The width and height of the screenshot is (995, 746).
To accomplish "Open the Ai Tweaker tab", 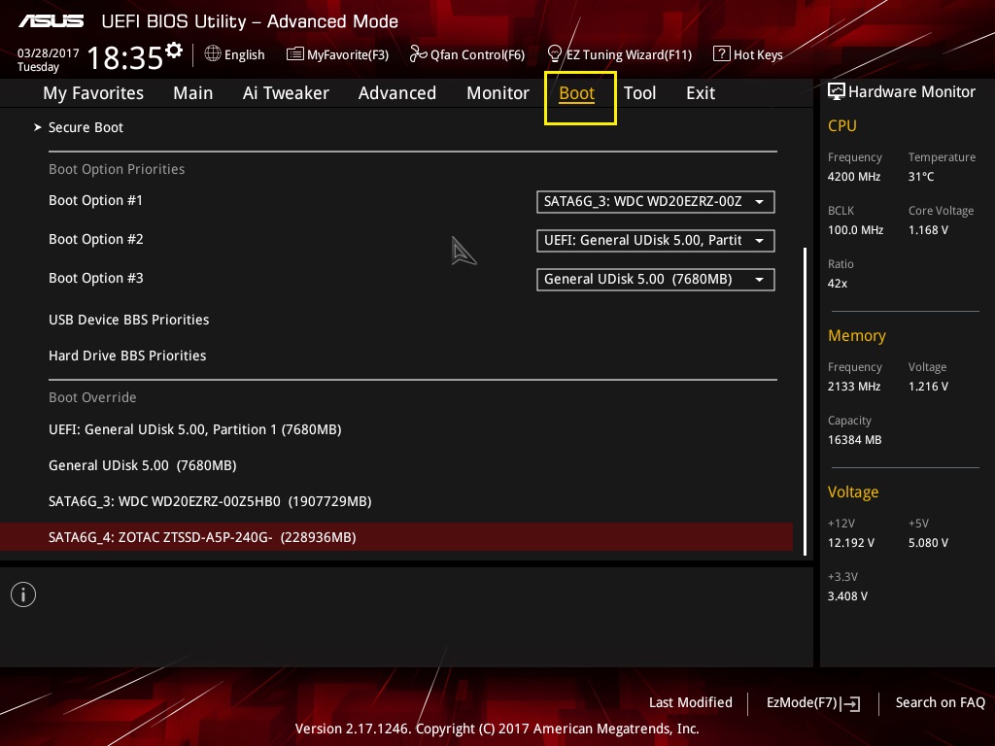I will 286,93.
